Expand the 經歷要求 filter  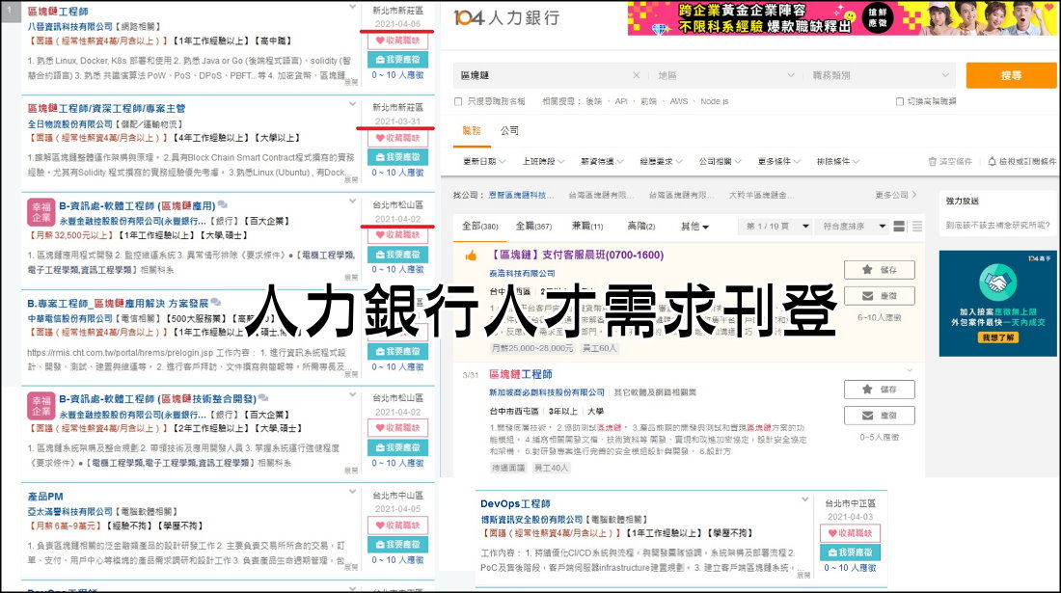coord(661,162)
